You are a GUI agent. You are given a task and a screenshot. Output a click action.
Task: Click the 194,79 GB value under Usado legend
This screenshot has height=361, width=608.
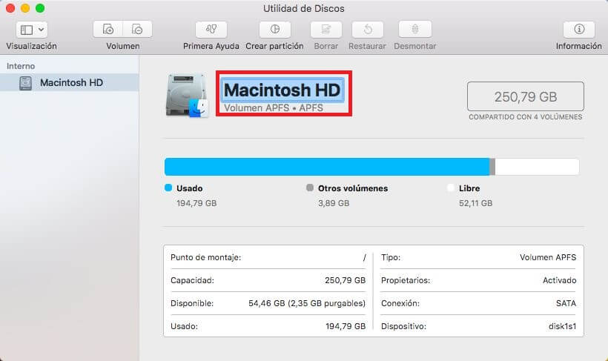[x=196, y=203]
